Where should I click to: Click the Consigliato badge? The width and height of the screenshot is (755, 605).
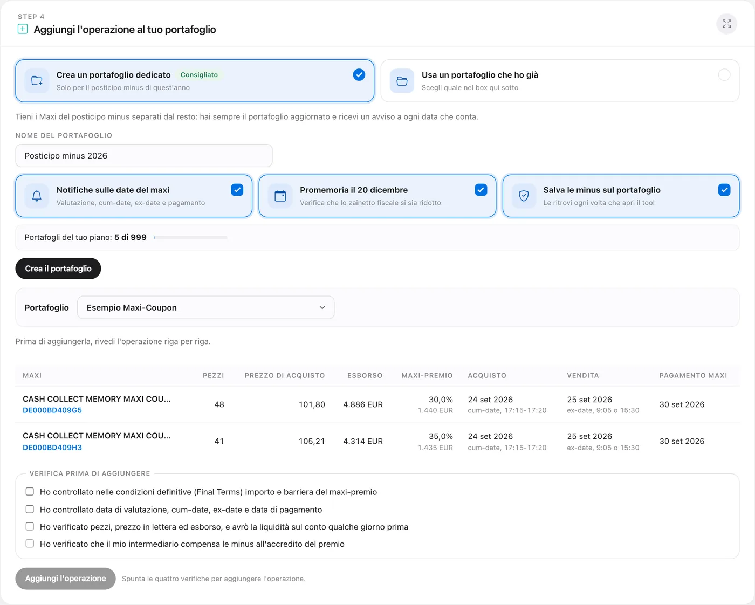tap(199, 75)
